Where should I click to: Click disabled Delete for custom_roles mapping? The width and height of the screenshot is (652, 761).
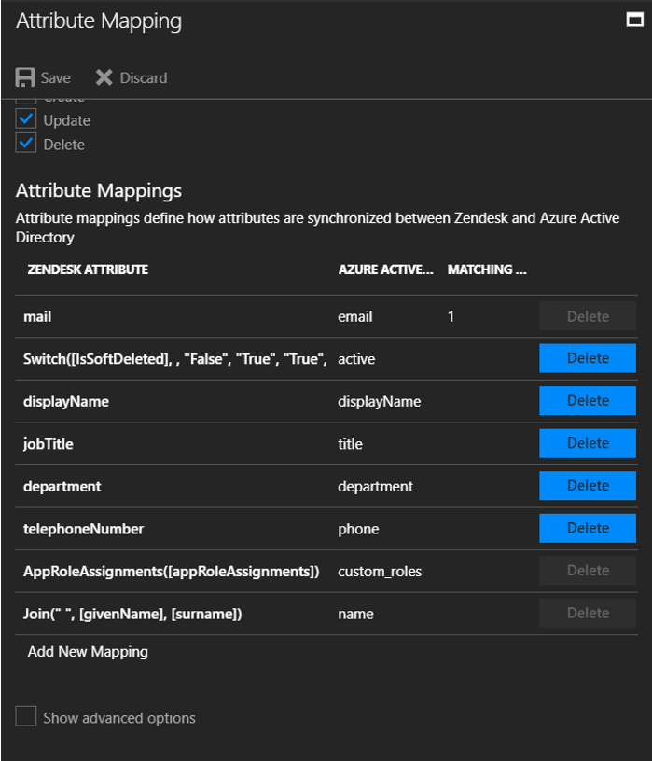588,571
